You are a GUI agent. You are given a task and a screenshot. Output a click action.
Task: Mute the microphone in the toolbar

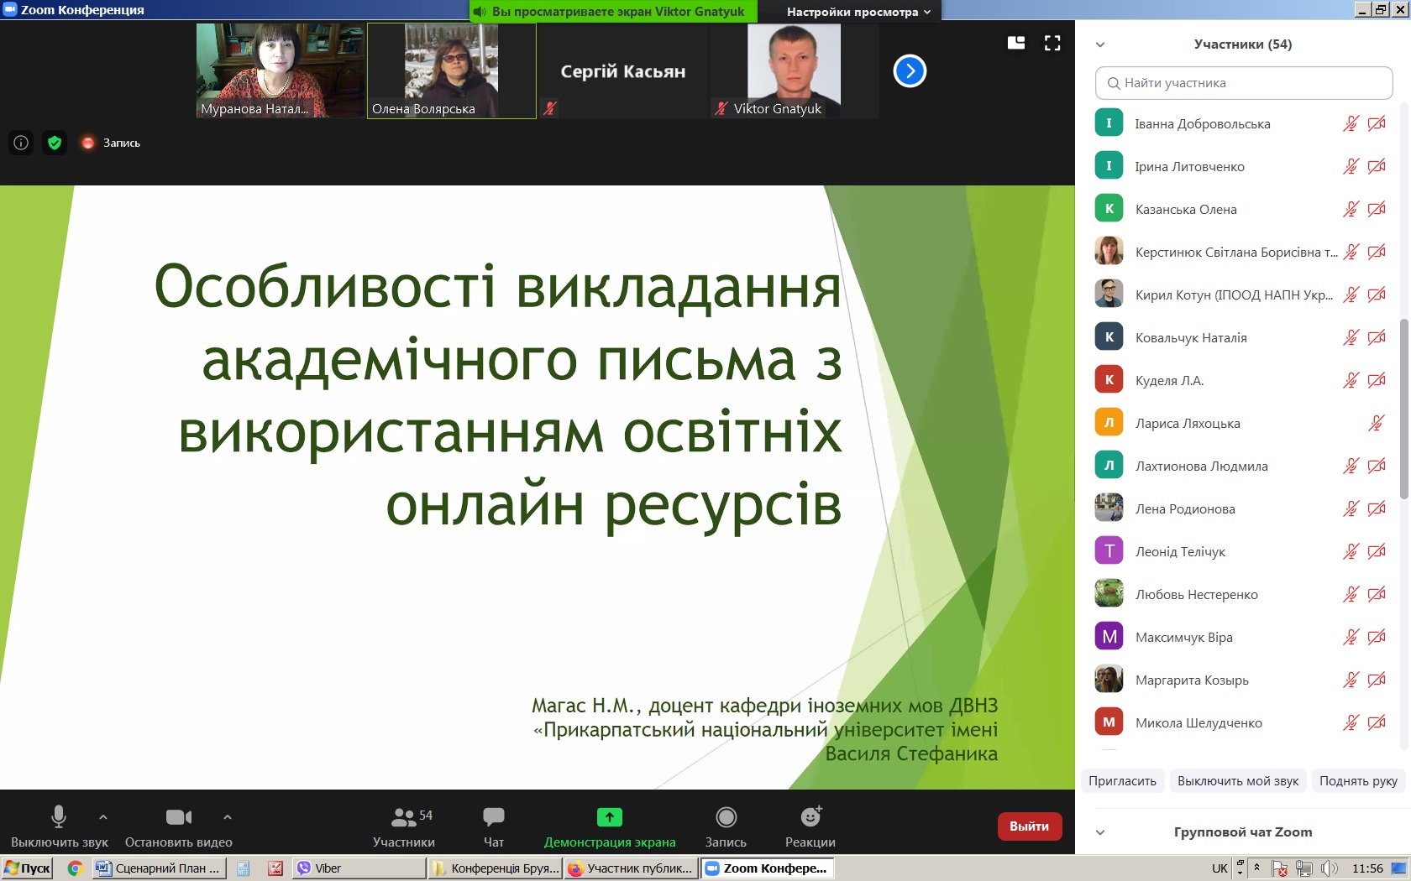coord(59,826)
